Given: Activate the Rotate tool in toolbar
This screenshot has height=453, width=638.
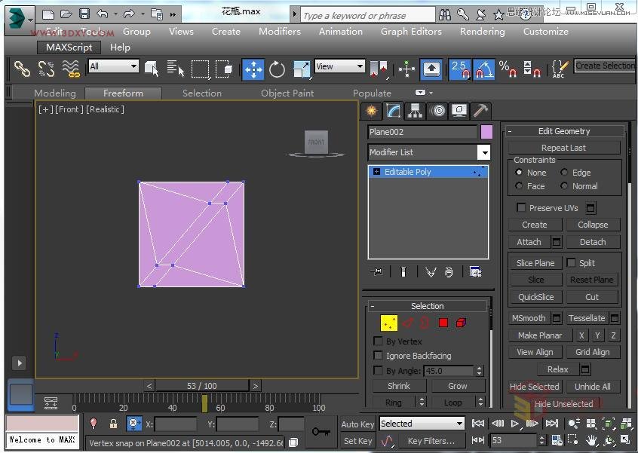Looking at the screenshot, I should pyautogui.click(x=278, y=69).
